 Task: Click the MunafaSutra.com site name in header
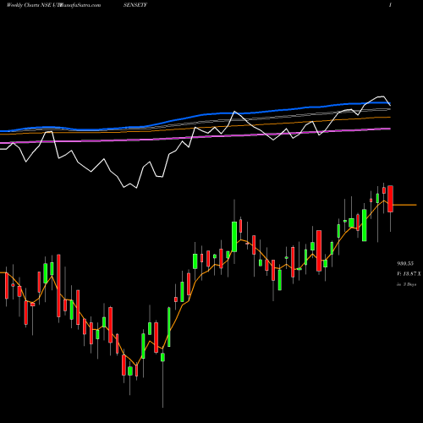tap(80, 5)
